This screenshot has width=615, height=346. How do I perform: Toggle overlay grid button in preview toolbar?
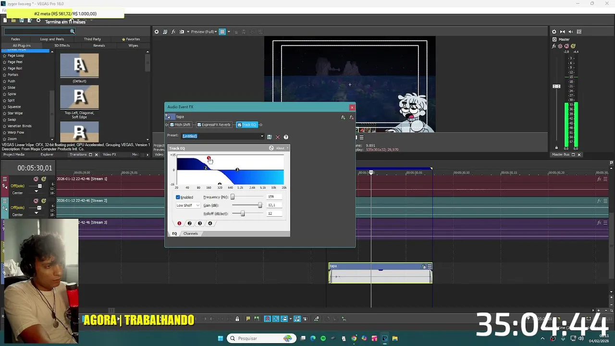point(222,32)
